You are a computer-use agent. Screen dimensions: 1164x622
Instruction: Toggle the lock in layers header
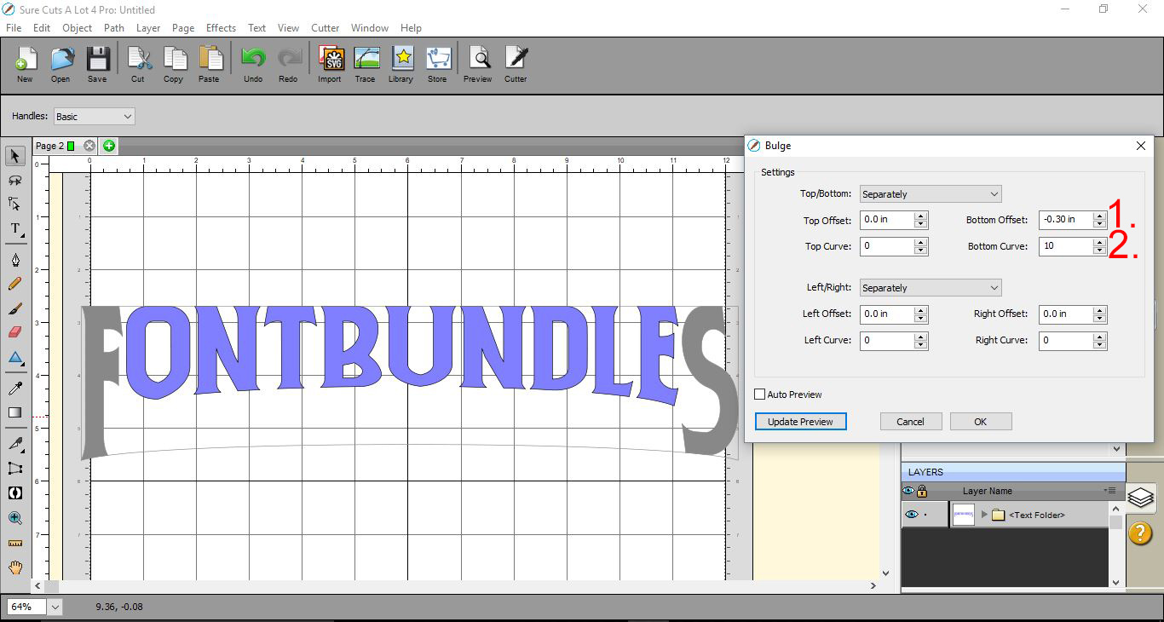coord(921,491)
